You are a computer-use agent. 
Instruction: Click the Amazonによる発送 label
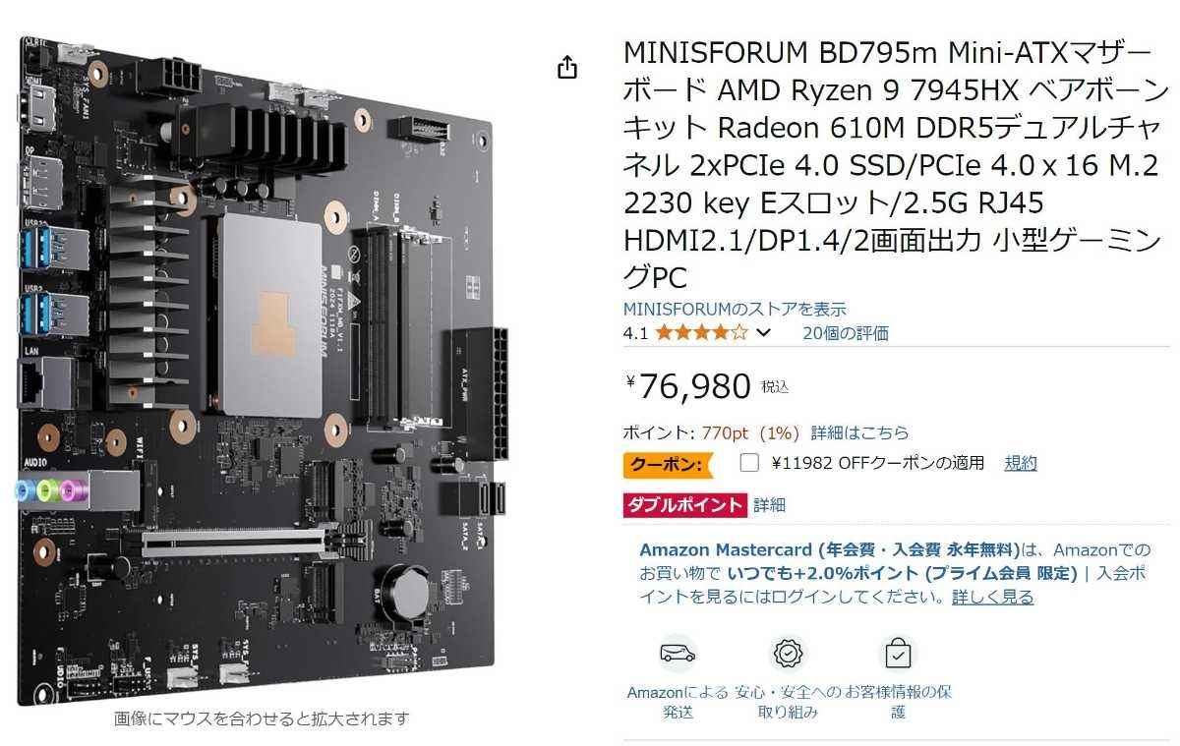pos(678,702)
